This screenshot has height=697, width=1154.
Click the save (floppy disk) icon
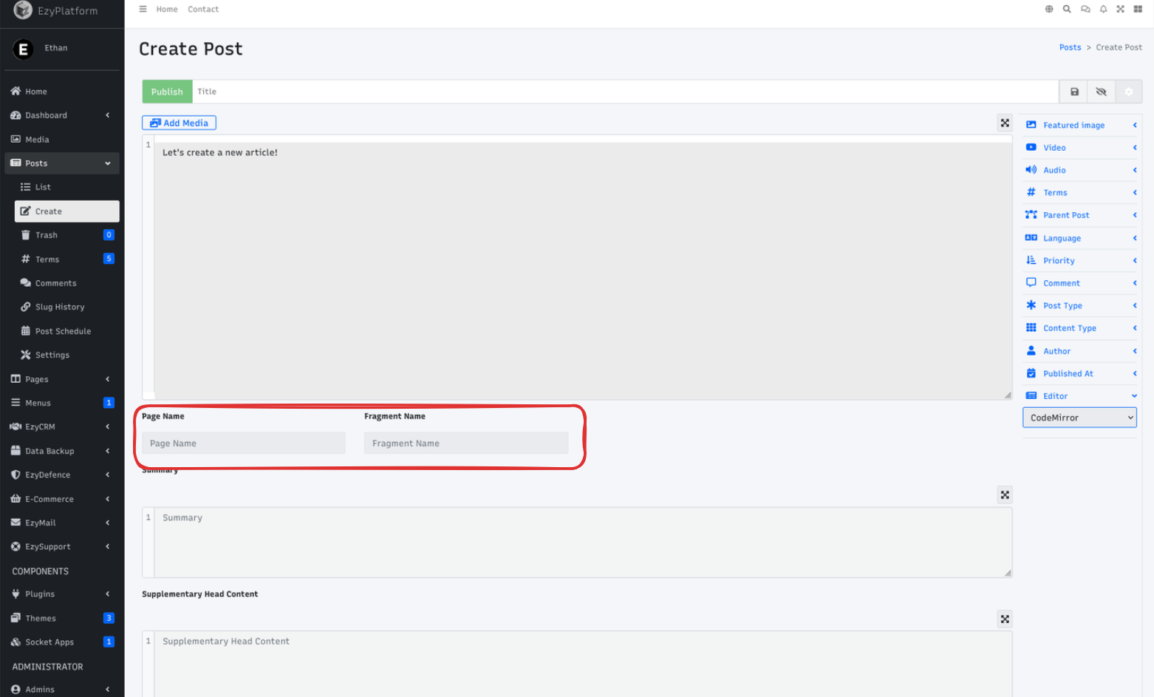pyautogui.click(x=1074, y=92)
